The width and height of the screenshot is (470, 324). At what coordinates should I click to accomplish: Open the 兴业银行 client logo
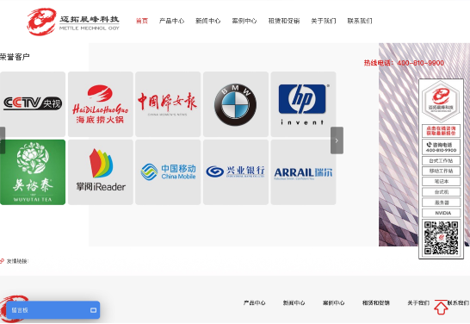coord(236,172)
